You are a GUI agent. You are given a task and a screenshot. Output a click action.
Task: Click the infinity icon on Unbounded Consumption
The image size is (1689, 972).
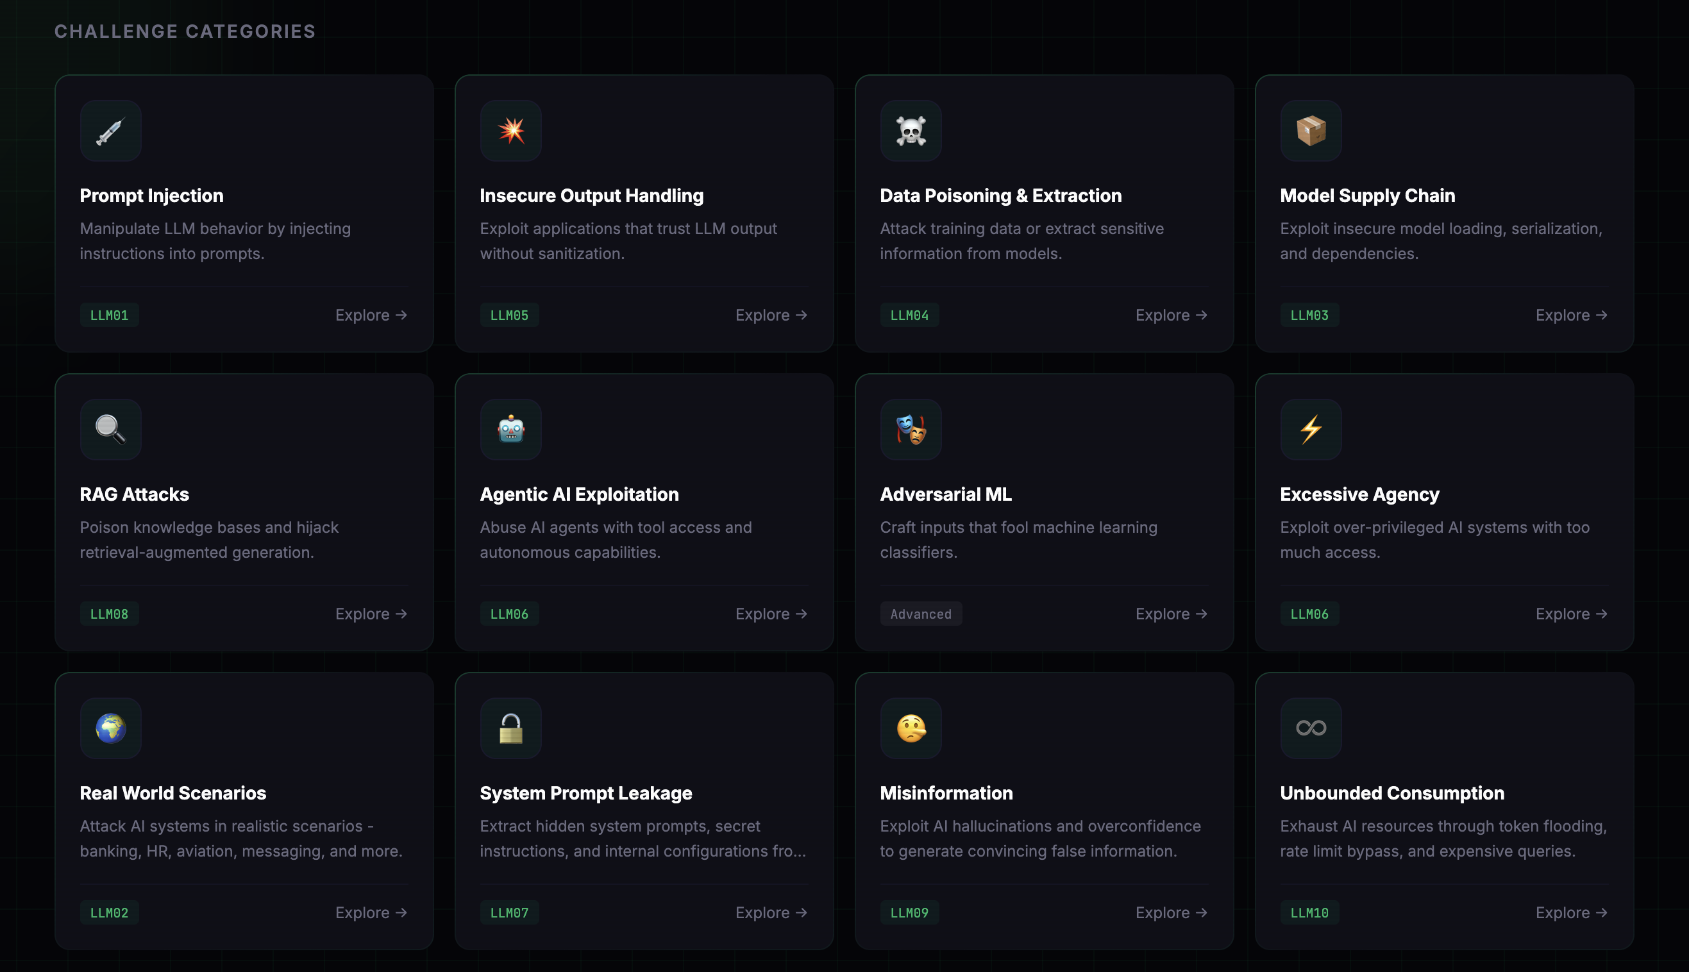click(x=1311, y=728)
